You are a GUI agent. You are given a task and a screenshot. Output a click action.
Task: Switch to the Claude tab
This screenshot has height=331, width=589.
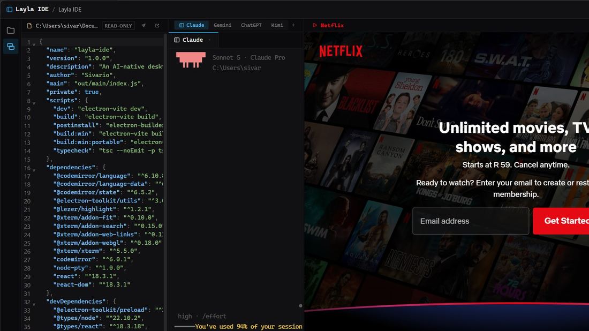point(192,25)
